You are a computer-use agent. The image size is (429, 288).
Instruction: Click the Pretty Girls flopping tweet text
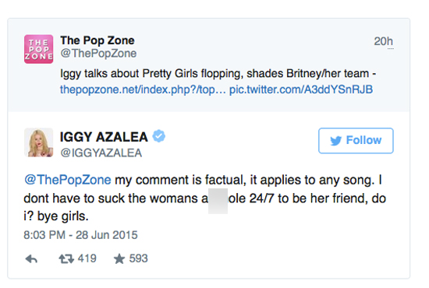(x=218, y=74)
